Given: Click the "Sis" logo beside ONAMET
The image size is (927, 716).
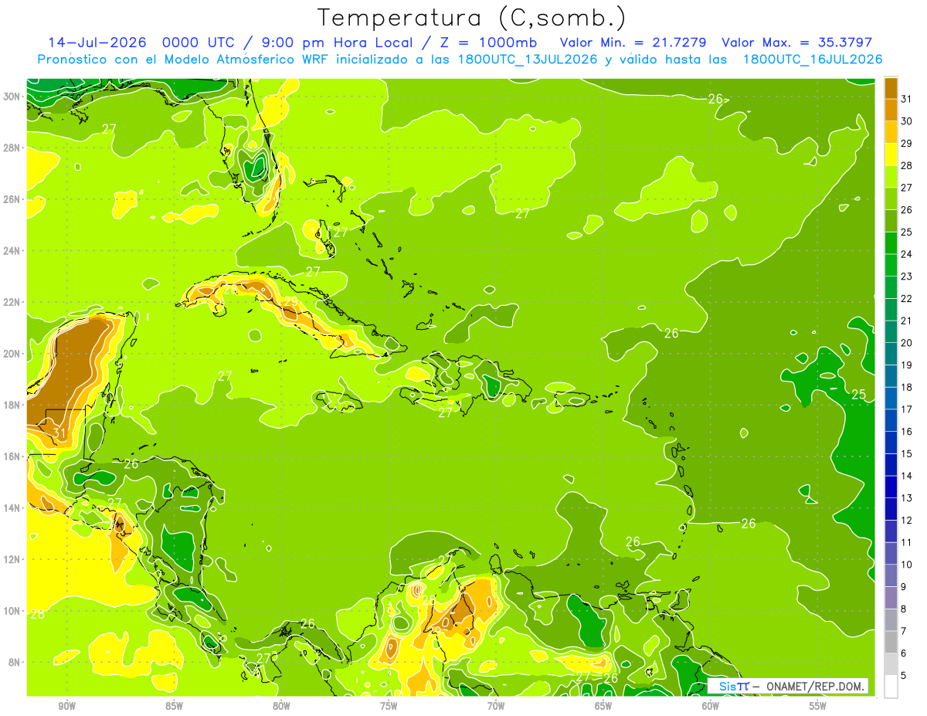Looking at the screenshot, I should point(729,686).
